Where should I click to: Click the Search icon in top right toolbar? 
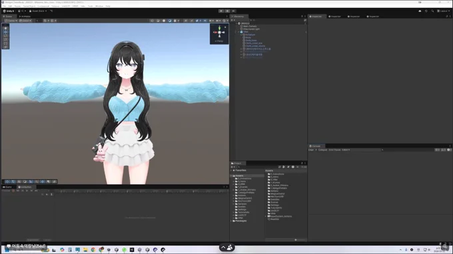[x=432, y=11]
